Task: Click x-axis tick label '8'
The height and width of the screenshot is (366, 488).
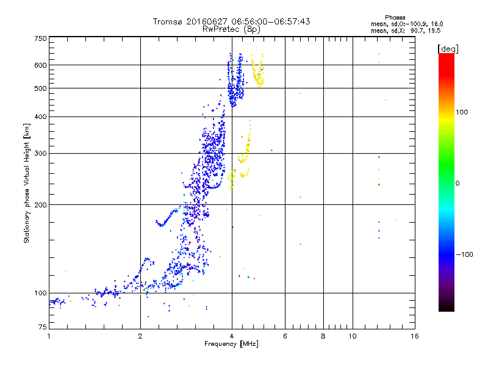Action: [323, 336]
